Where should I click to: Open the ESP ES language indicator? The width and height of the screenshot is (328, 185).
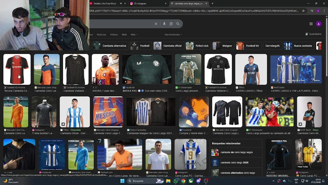pyautogui.click(x=296, y=181)
